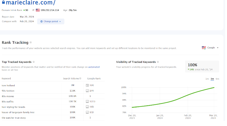Click the IP address 199.232.214.114
This screenshot has width=227, height=126.
tap(50, 10)
